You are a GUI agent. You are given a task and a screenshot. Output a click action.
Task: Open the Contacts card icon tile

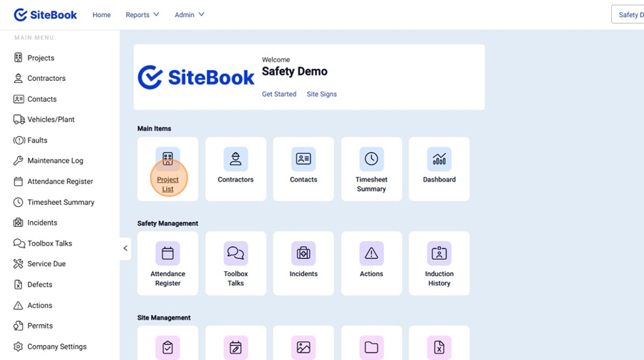pyautogui.click(x=303, y=158)
